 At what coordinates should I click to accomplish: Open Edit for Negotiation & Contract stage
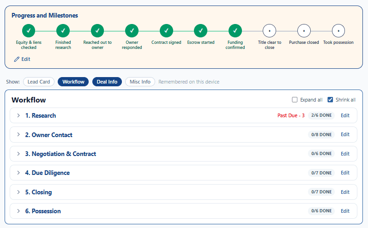point(345,154)
